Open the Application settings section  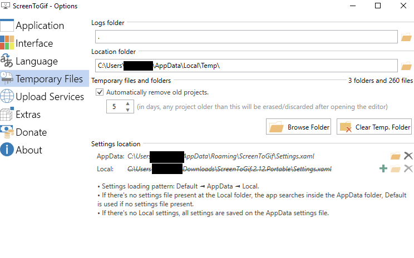click(45, 26)
